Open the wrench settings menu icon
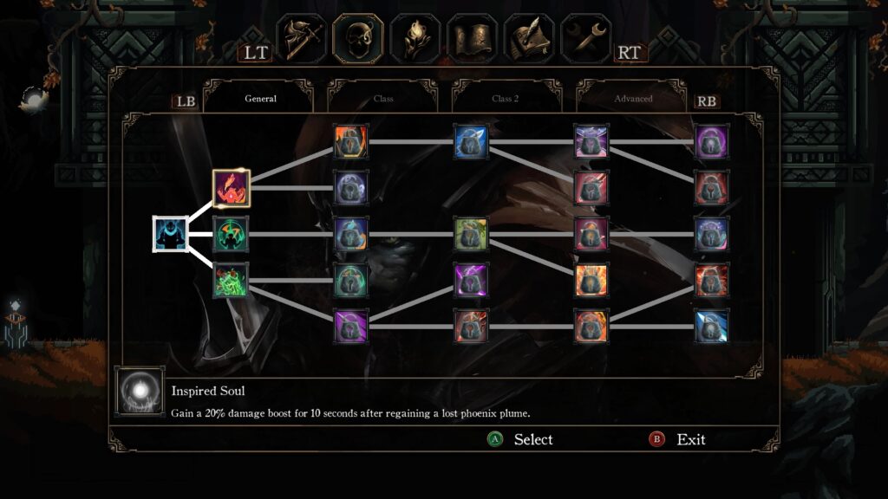 tap(585, 38)
